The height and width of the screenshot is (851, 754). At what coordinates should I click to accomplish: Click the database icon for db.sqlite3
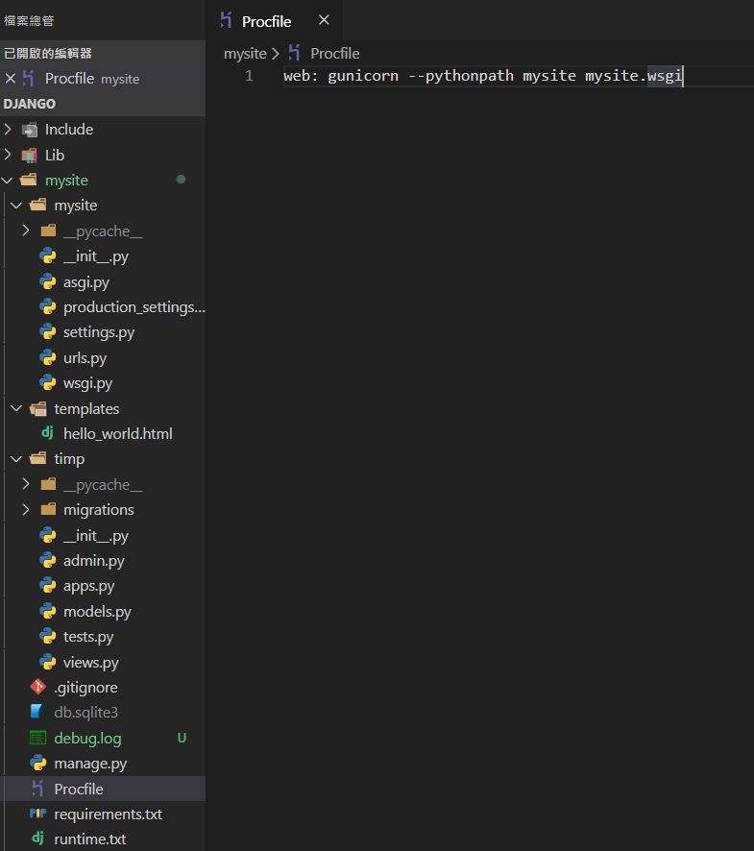coord(37,713)
